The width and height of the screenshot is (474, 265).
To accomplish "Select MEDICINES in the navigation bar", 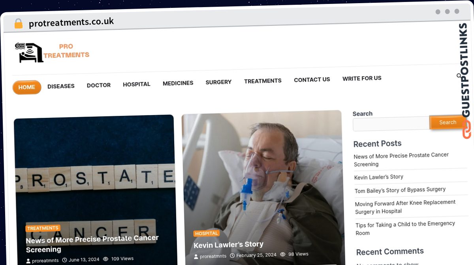I will (178, 83).
